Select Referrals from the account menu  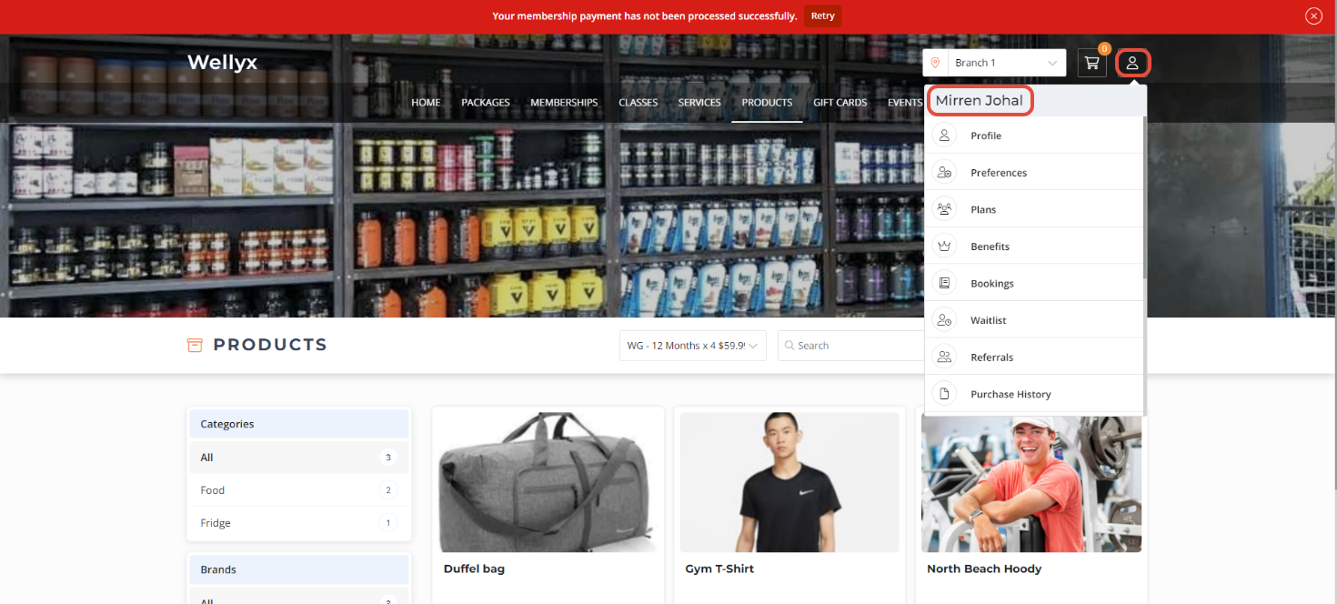point(1034,357)
